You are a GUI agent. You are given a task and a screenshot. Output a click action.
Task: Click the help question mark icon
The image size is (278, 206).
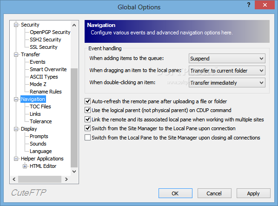(249, 5)
